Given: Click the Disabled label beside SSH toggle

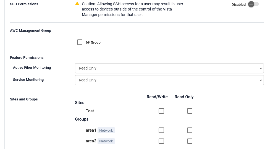Looking at the screenshot, I should click(x=238, y=4).
